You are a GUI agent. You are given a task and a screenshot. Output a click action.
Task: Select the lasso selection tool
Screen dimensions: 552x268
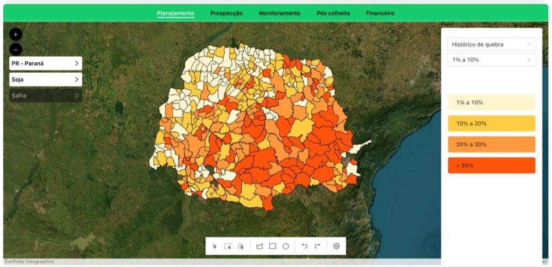(x=241, y=246)
